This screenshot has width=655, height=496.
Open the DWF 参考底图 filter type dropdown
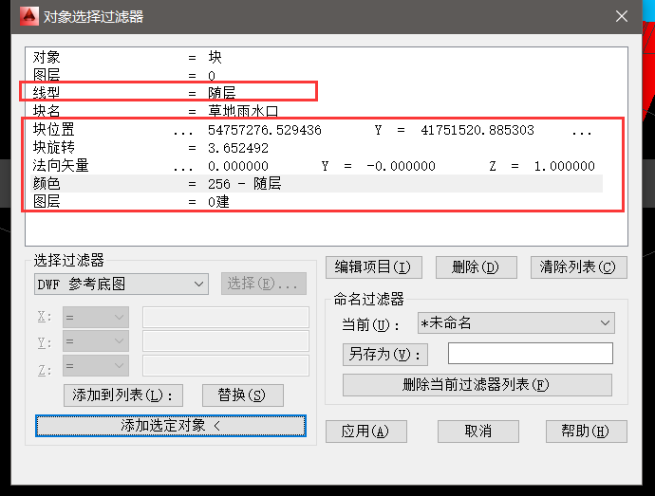click(x=121, y=284)
